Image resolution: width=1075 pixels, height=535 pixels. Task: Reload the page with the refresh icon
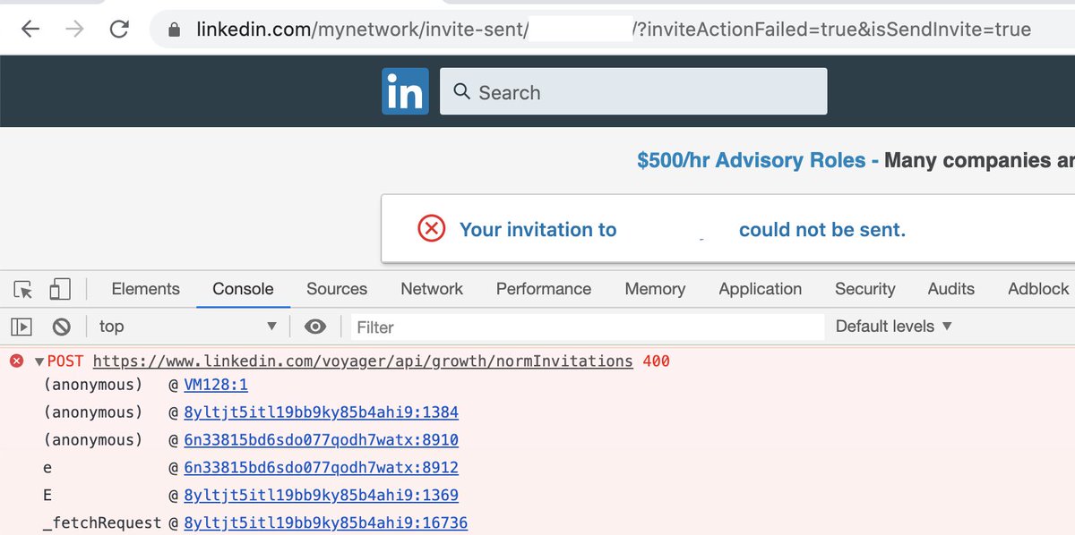pos(119,30)
